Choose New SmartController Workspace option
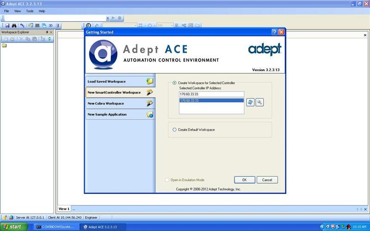370x231 pixels. 120,92
